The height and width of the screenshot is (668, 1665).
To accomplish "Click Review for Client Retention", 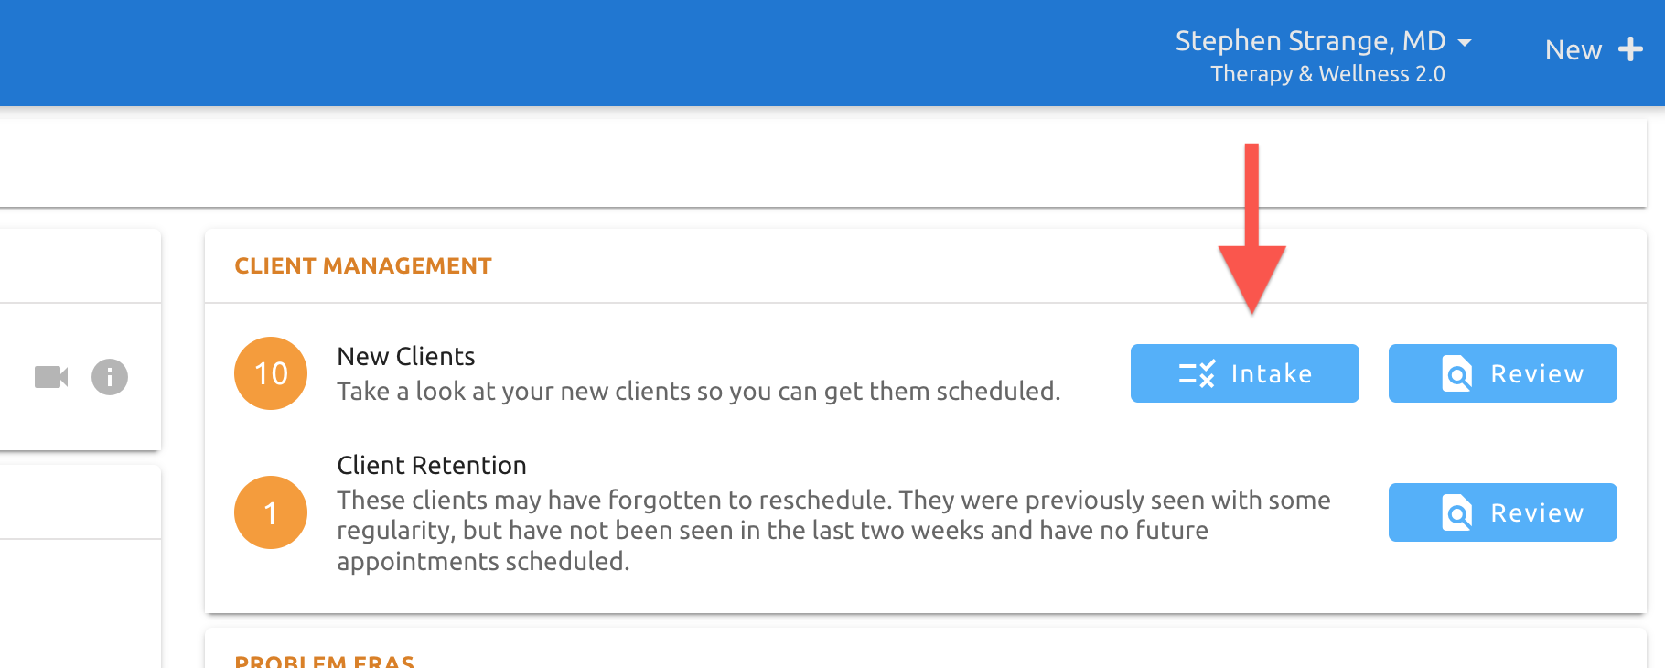I will pyautogui.click(x=1502, y=512).
